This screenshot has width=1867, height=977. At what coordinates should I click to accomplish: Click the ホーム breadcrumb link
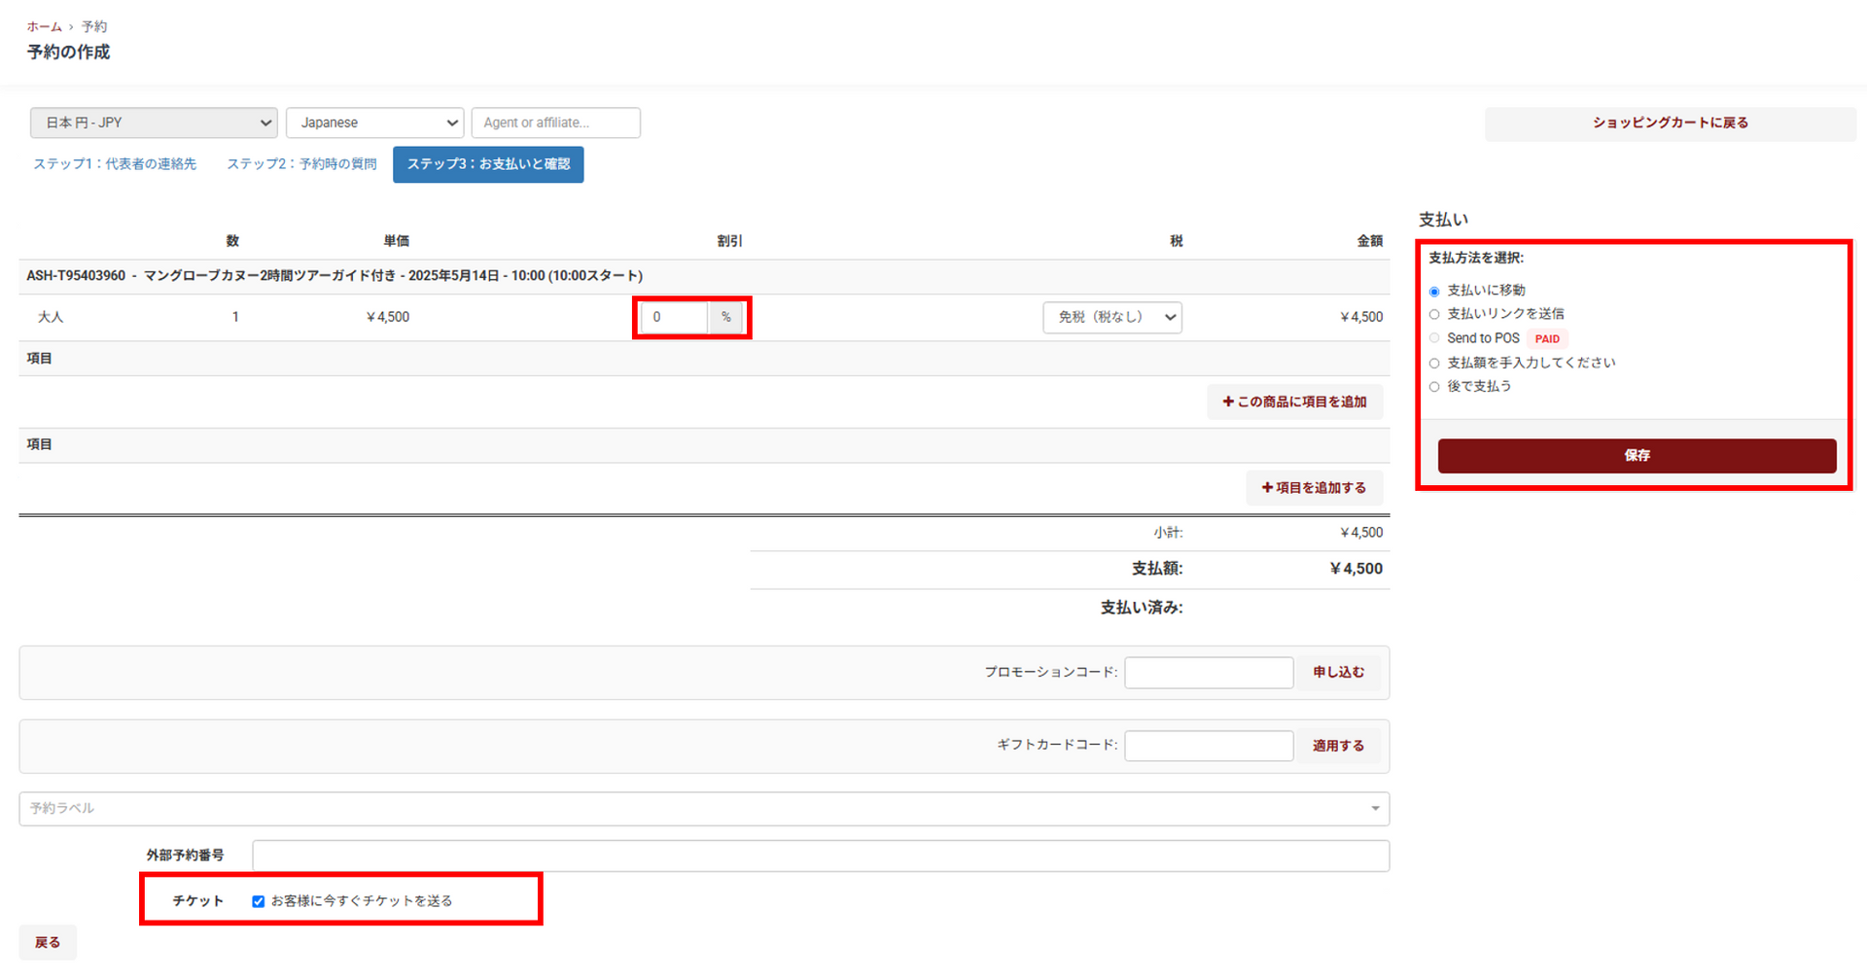pos(44,26)
